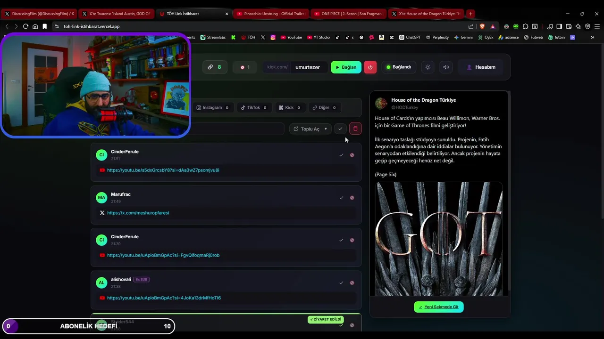Click the alishovali 8x SUB badge
This screenshot has height=339, width=604.
click(141, 280)
